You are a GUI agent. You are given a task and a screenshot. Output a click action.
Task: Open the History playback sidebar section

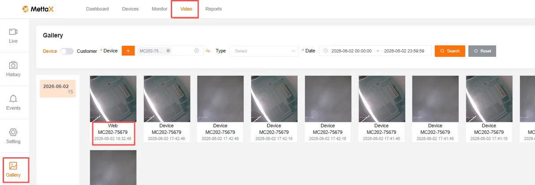click(13, 69)
